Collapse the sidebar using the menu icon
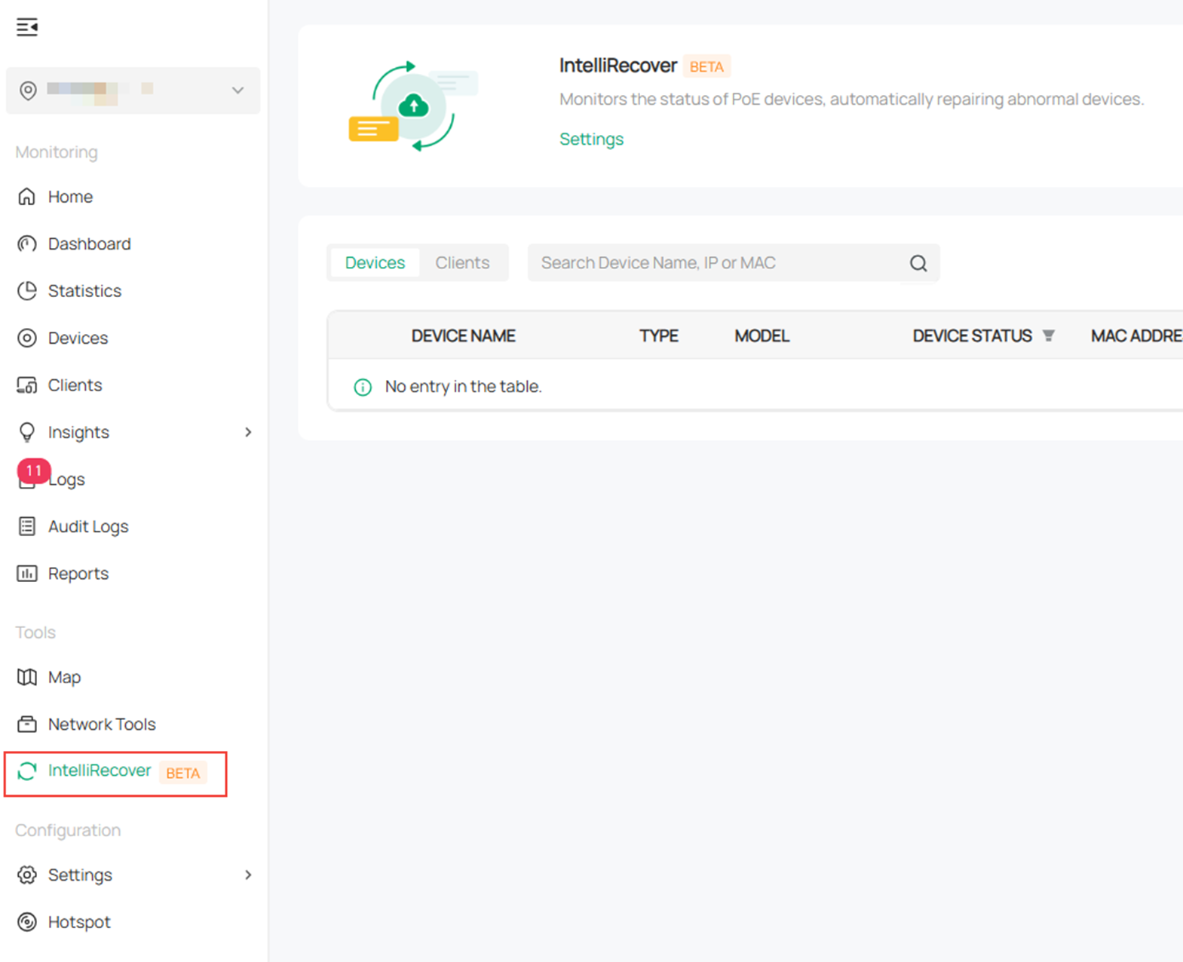The height and width of the screenshot is (962, 1183). 27,28
